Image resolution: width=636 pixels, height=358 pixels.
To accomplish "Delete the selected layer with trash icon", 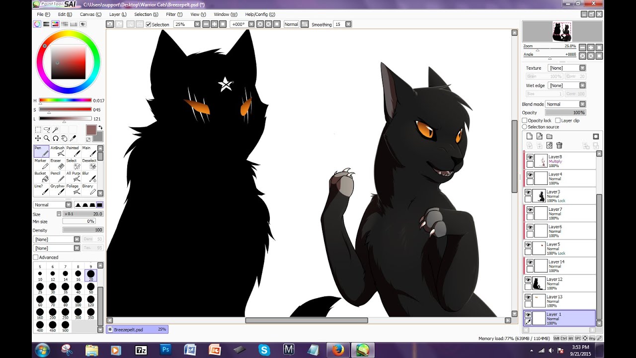I will coord(559,145).
